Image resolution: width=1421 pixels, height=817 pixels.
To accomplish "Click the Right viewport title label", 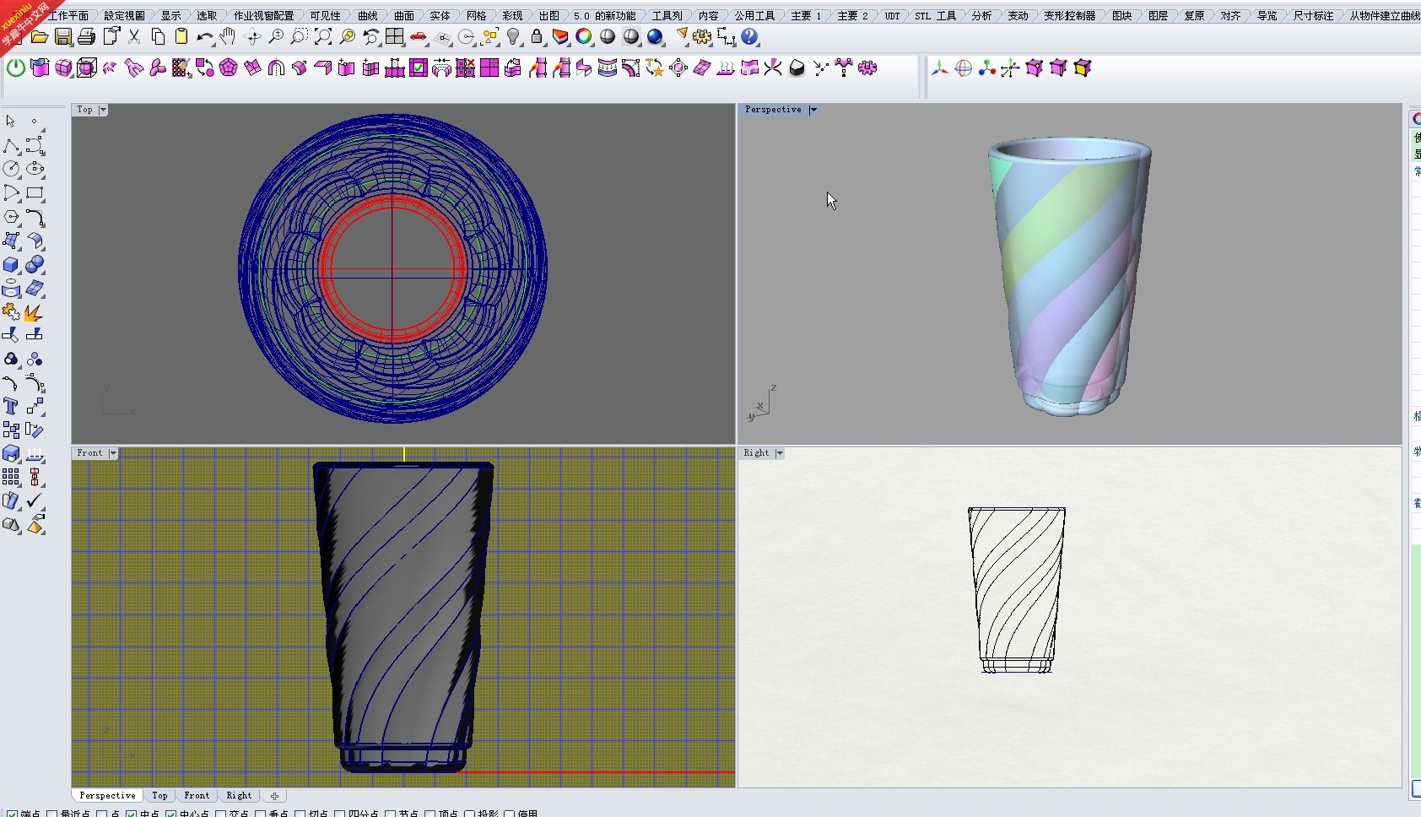I will [x=756, y=453].
